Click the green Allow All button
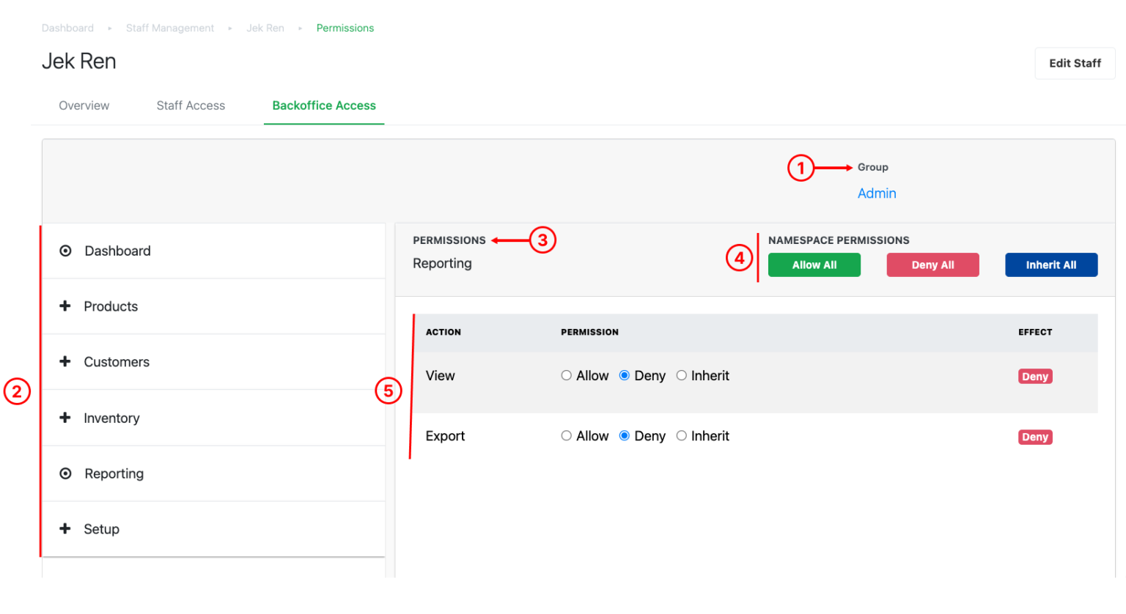 point(814,265)
